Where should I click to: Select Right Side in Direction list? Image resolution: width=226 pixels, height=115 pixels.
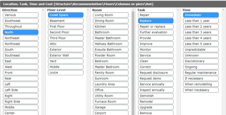coord(21,101)
